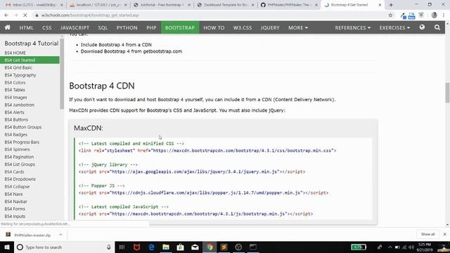Show hidden system tray icons

pyautogui.click(x=390, y=247)
